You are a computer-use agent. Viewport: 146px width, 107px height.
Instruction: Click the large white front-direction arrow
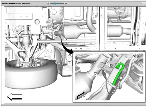tap(15, 97)
